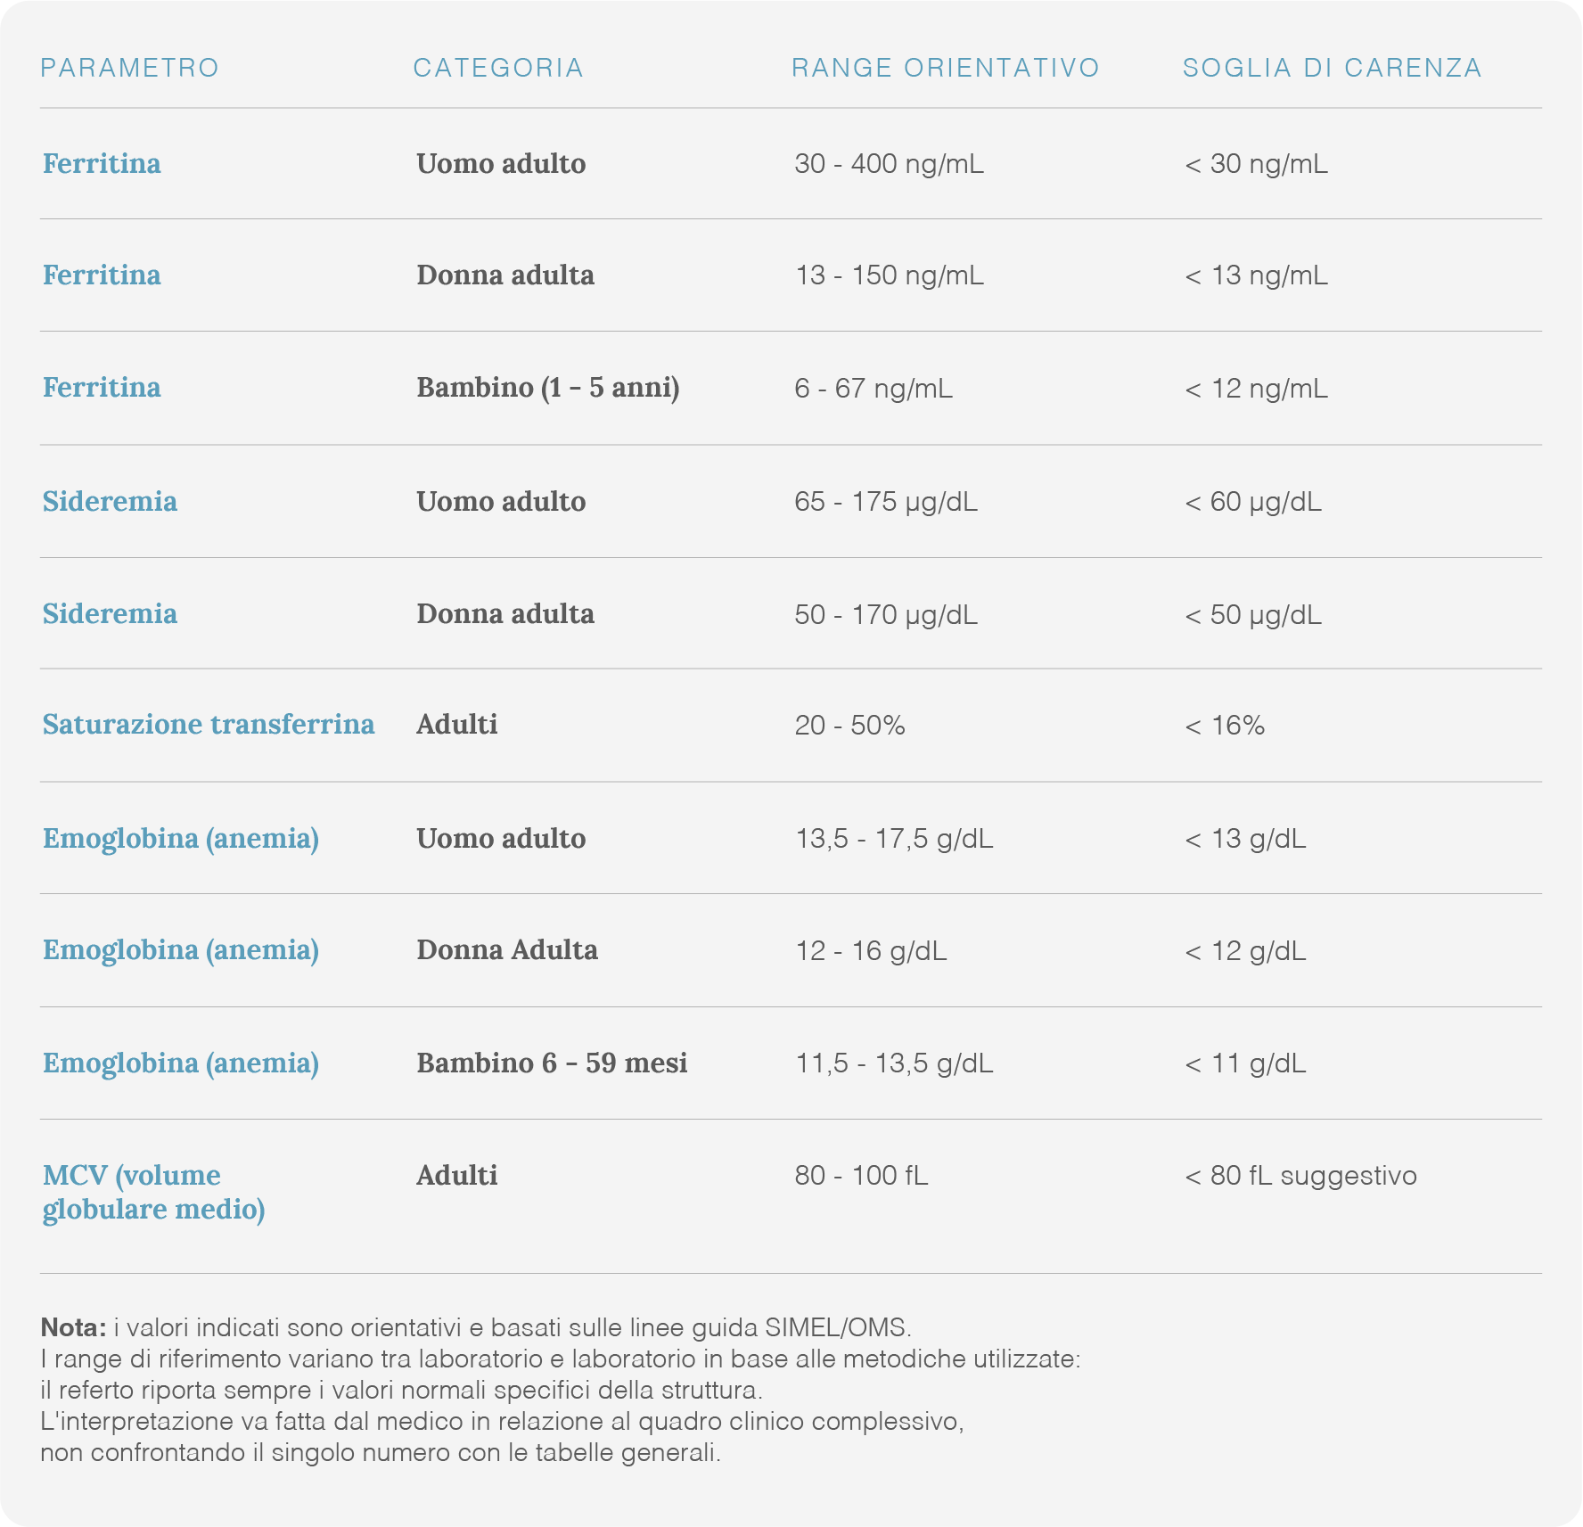The height and width of the screenshot is (1527, 1583).
Task: Click Sideremia in the Uomo adulto row
Action: pos(110,501)
